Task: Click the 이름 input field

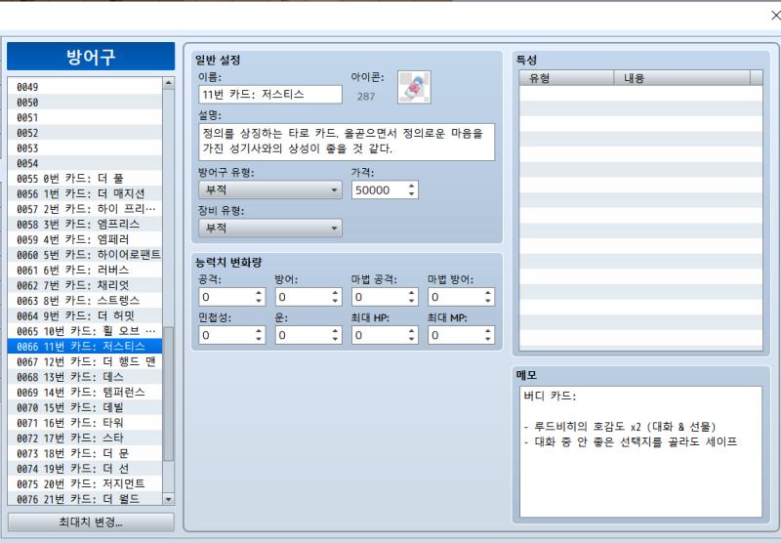Action: (270, 94)
